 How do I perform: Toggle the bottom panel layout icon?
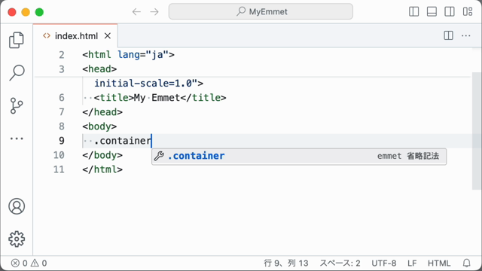tap(432, 12)
